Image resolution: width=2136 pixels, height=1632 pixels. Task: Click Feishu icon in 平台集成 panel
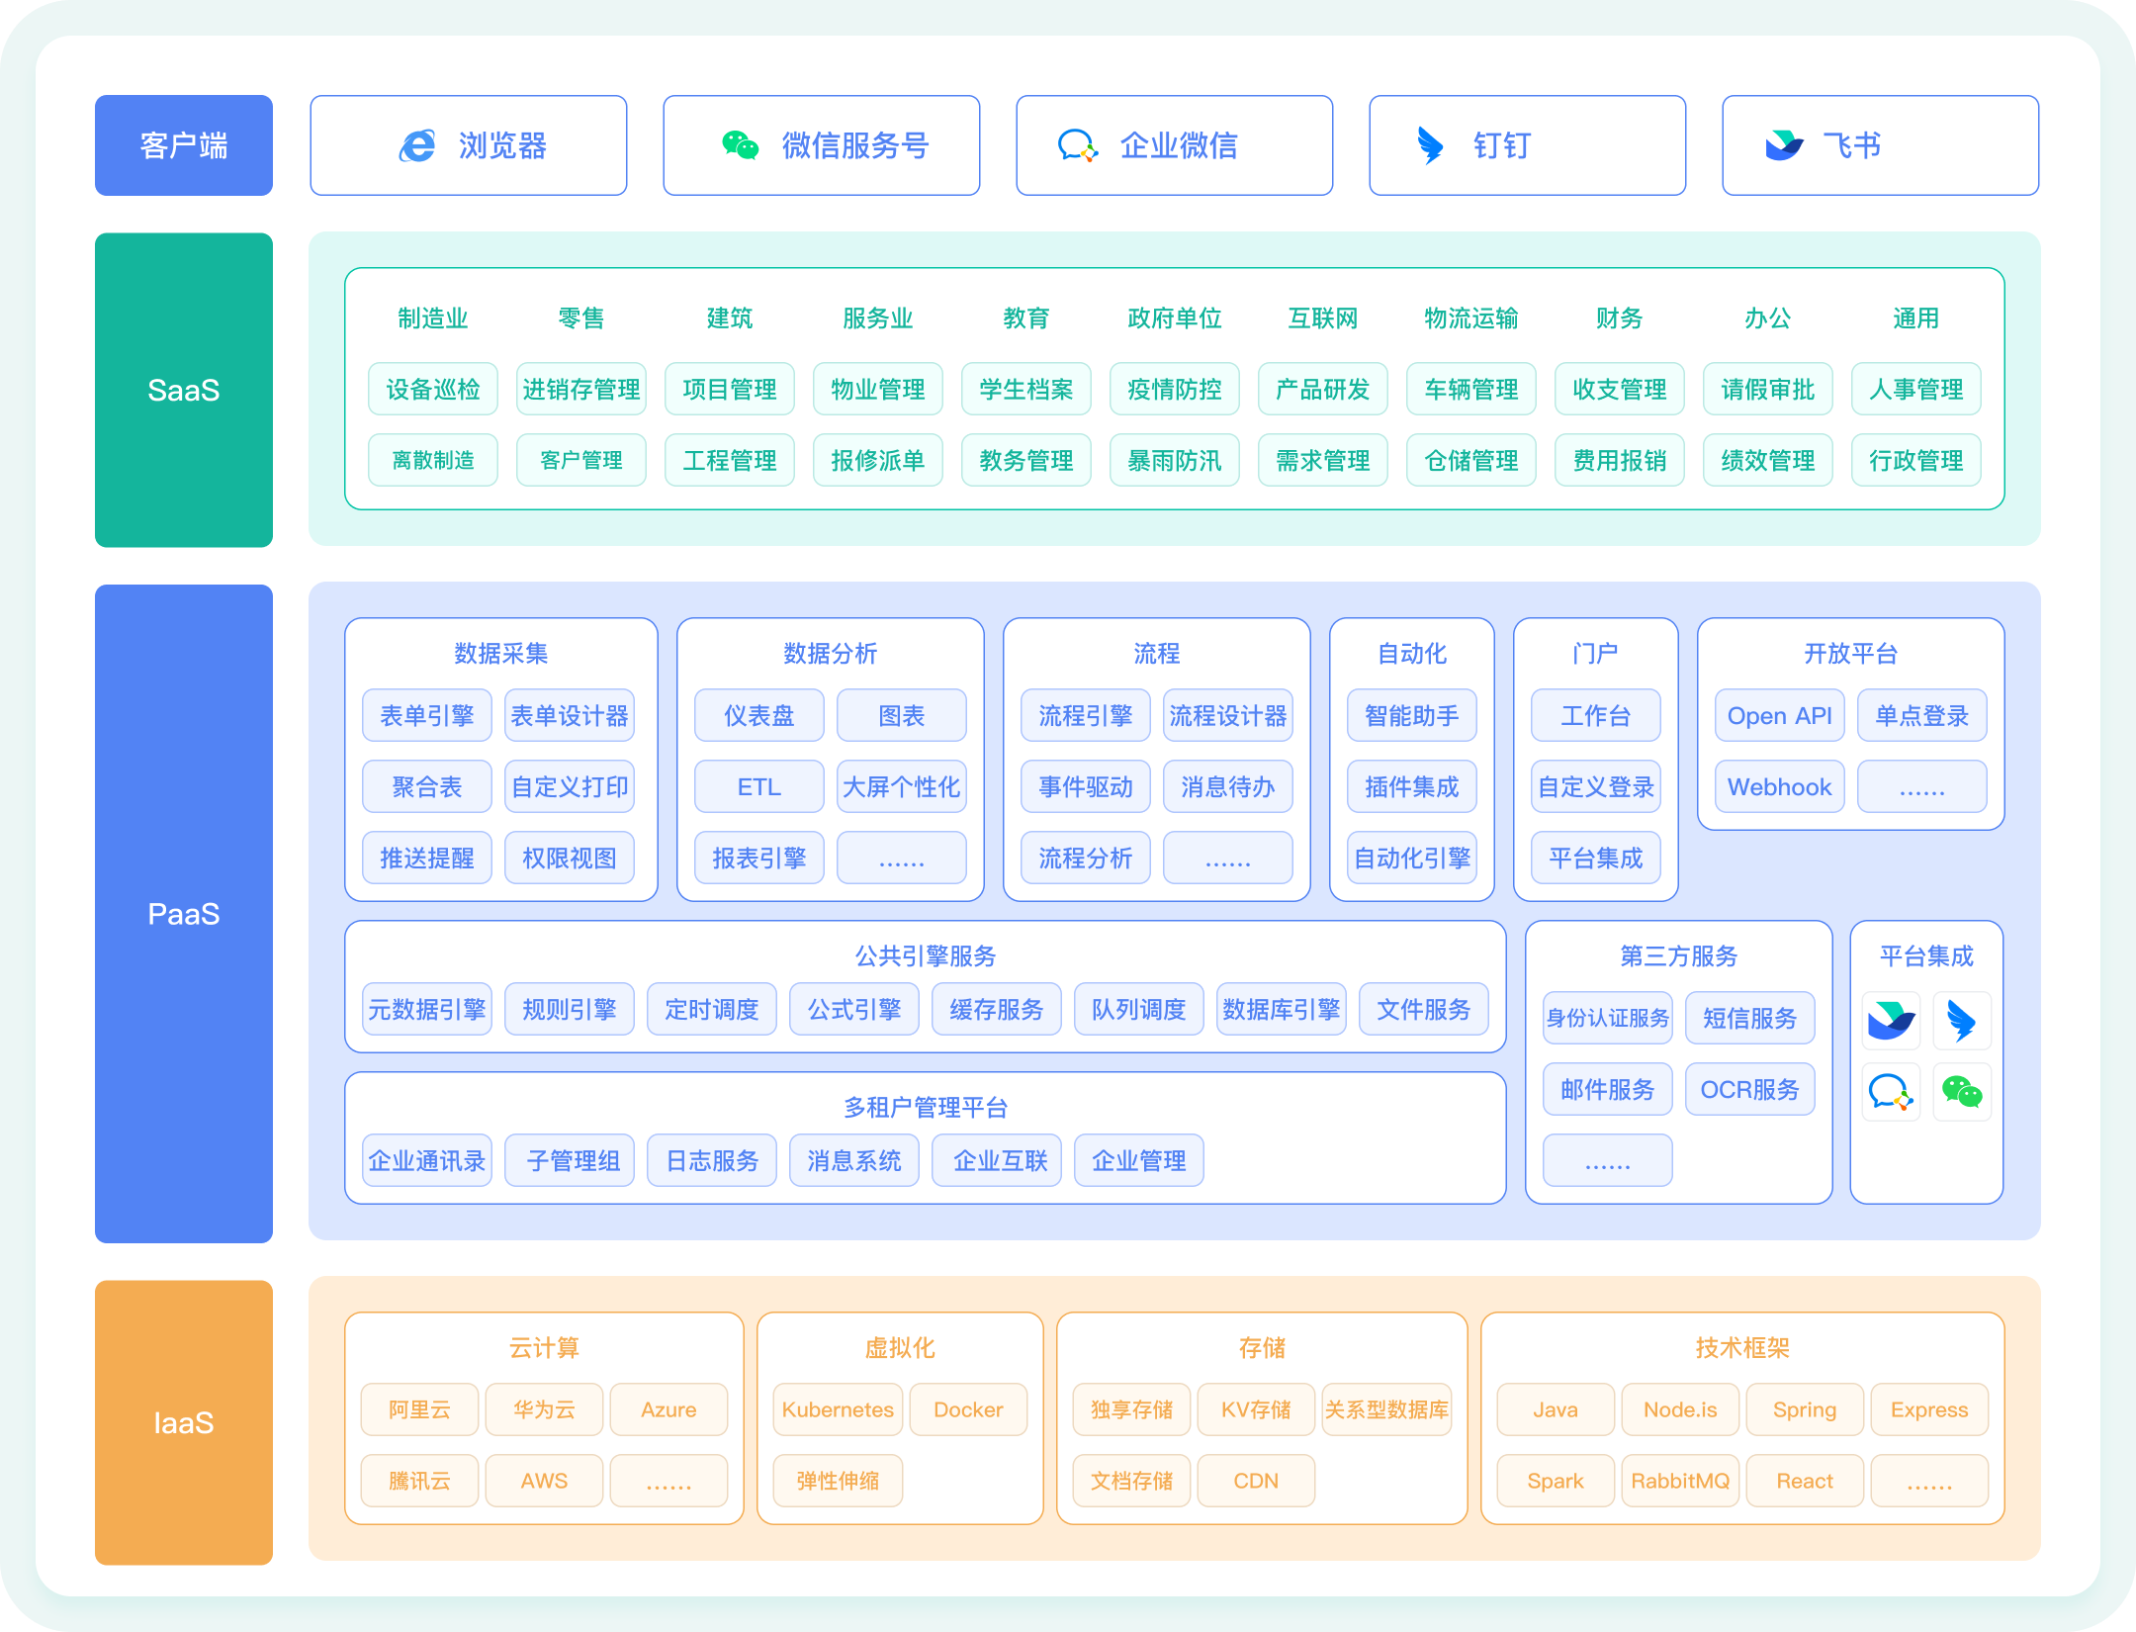(x=1891, y=1020)
